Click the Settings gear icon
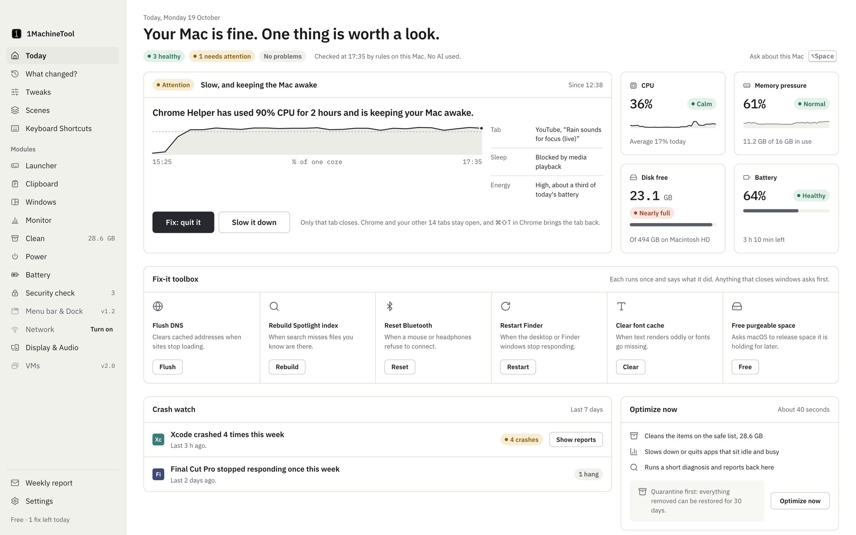Screen dimensions: 856x535 point(15,501)
